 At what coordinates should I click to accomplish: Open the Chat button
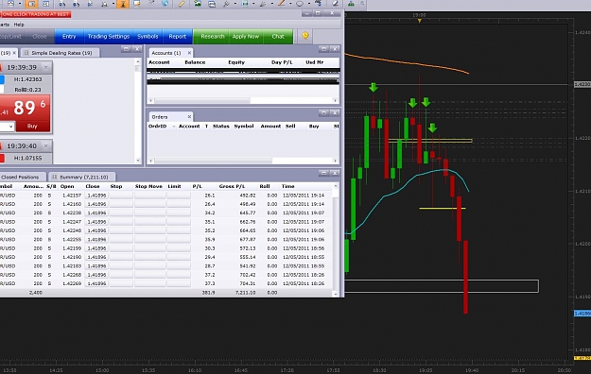tap(278, 37)
